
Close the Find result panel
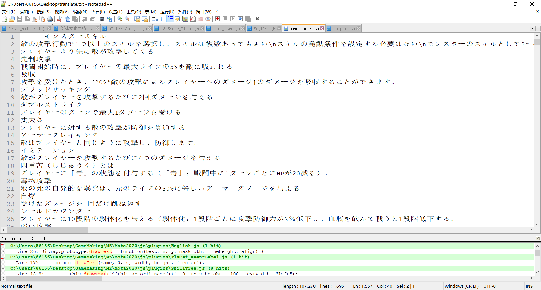[x=538, y=238]
